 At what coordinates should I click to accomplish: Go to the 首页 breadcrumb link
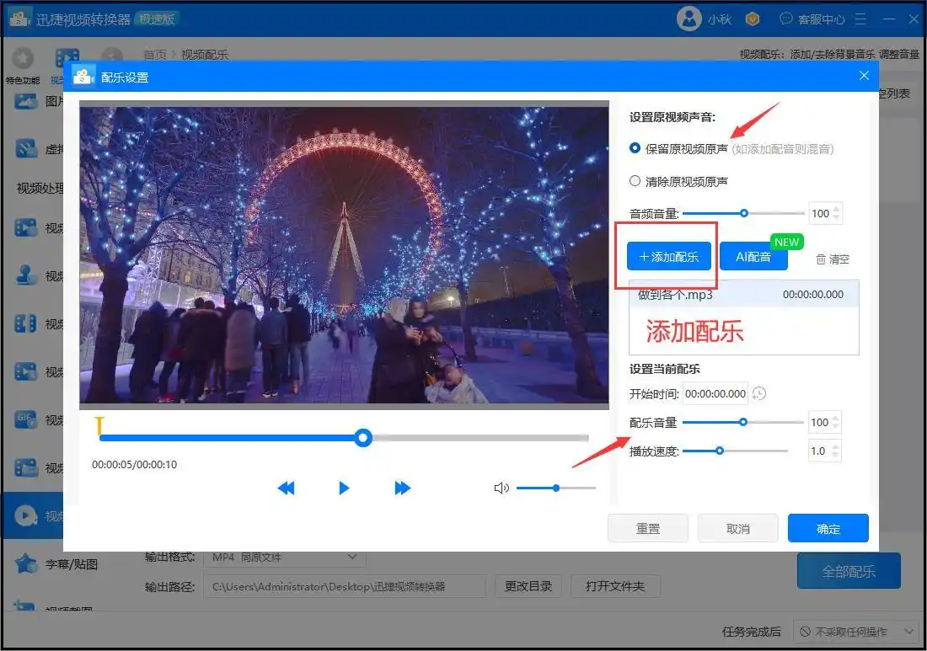pos(155,53)
